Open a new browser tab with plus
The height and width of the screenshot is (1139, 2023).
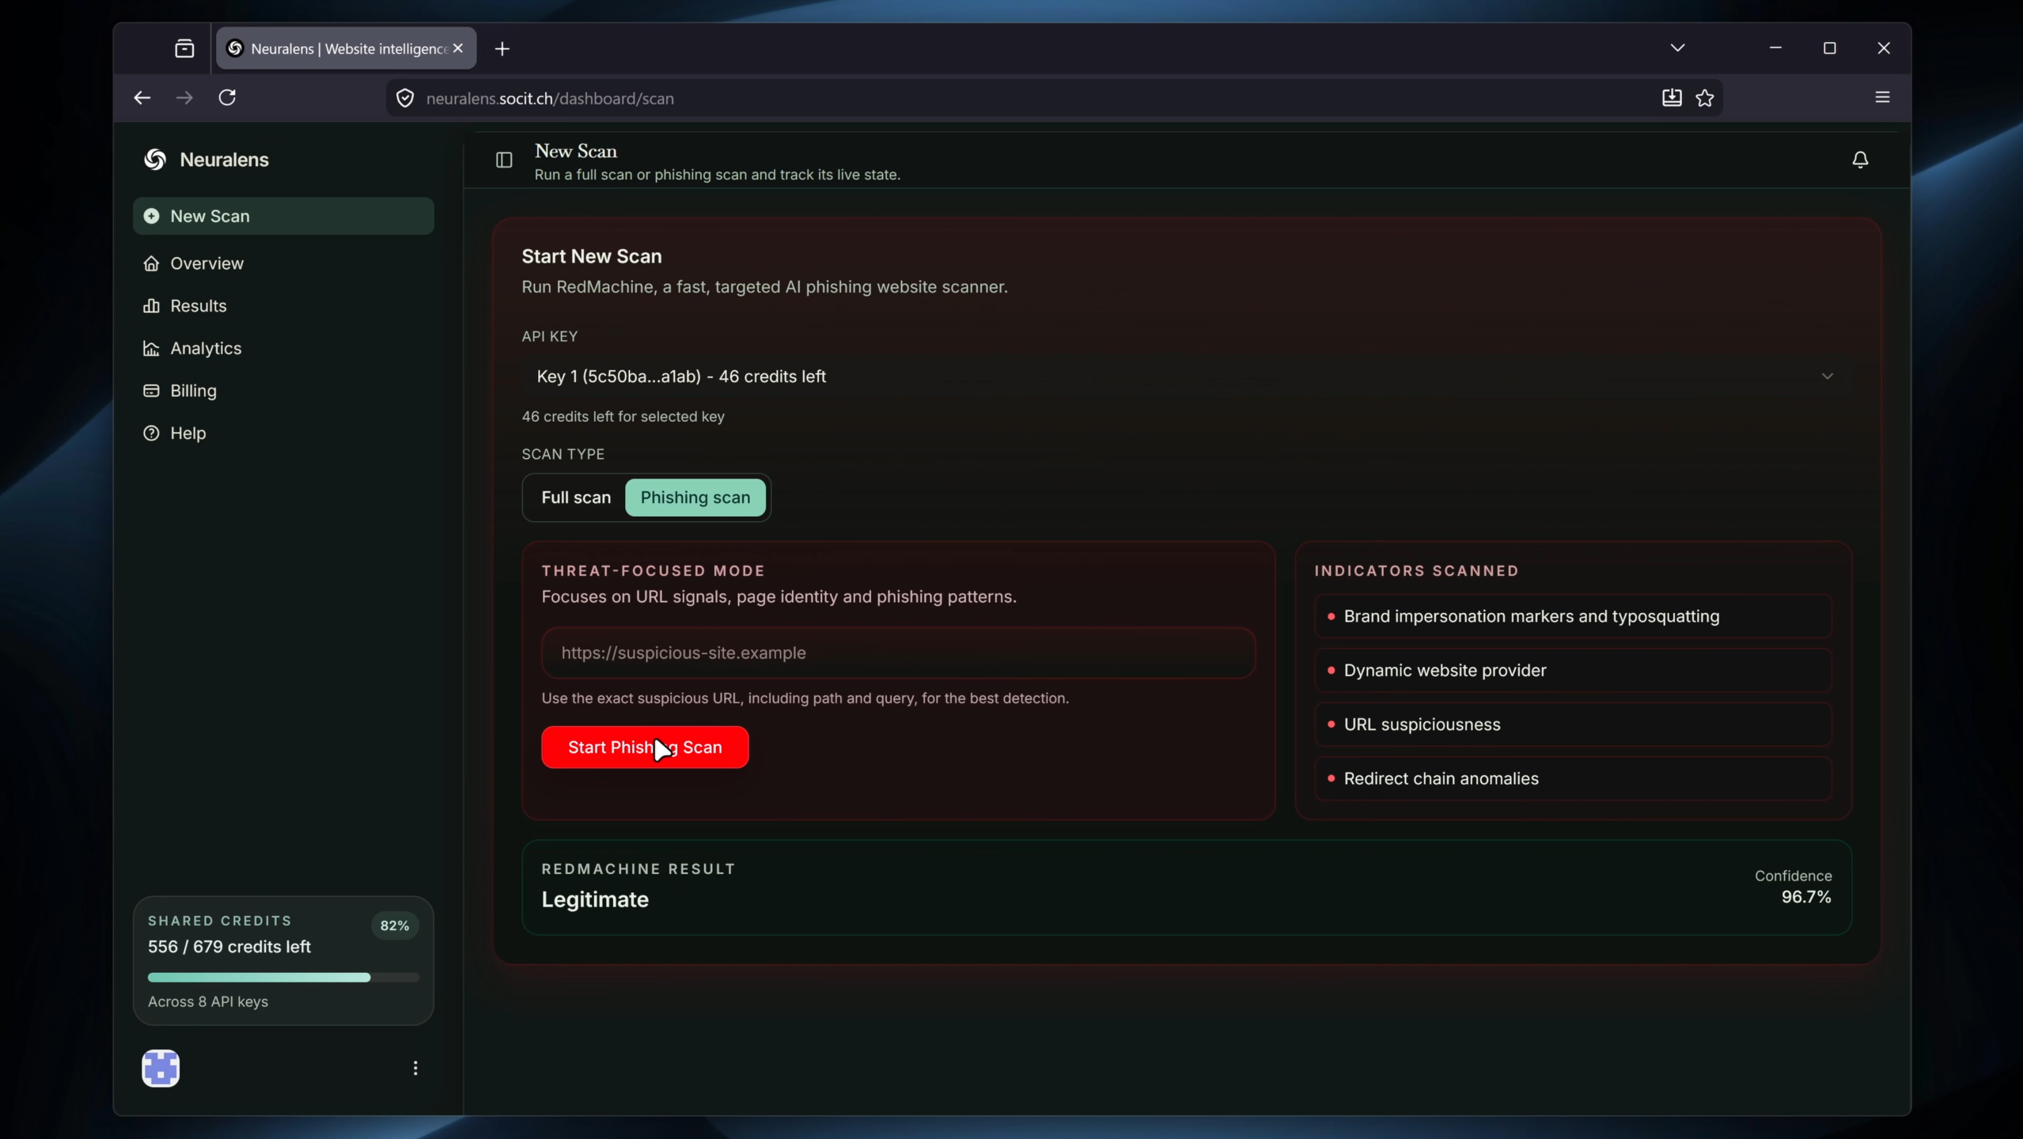(x=502, y=49)
